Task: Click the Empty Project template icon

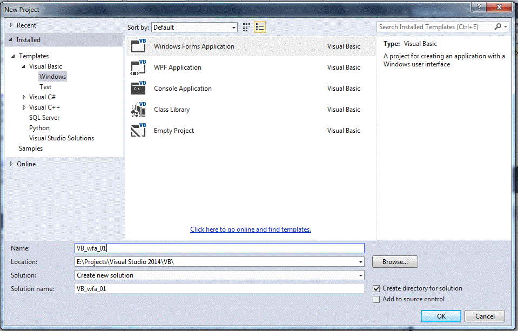Action: [x=138, y=130]
